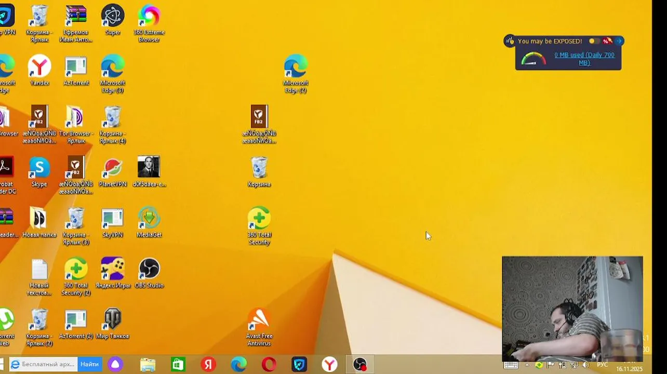This screenshot has width=667, height=374.
Task: Open Yandex Browser from the taskbar
Action: coord(329,365)
